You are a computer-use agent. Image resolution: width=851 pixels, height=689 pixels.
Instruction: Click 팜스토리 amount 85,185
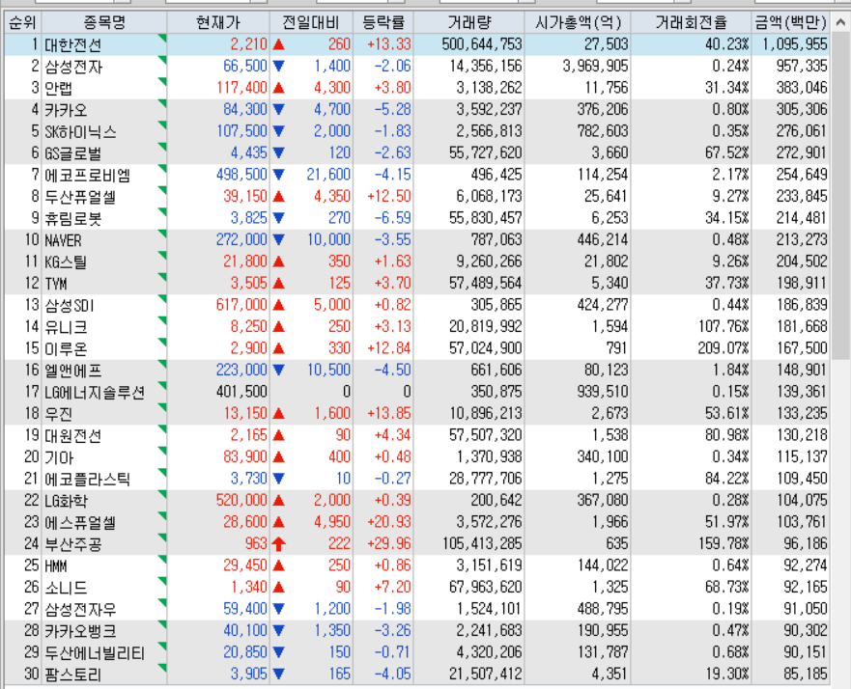pyautogui.click(x=806, y=674)
